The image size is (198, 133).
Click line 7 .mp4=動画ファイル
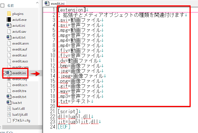[x=79, y=40]
